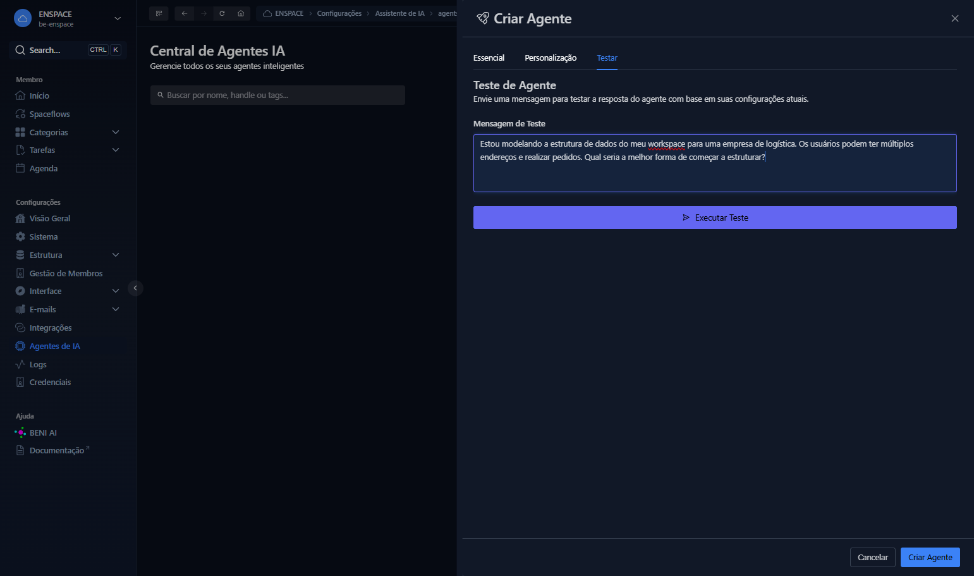974x576 pixels.
Task: Click the agent search field Buscar por nome
Action: (x=277, y=95)
